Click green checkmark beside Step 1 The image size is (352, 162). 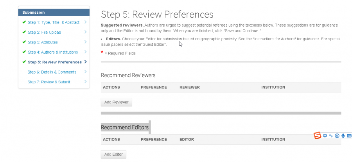tap(24, 22)
